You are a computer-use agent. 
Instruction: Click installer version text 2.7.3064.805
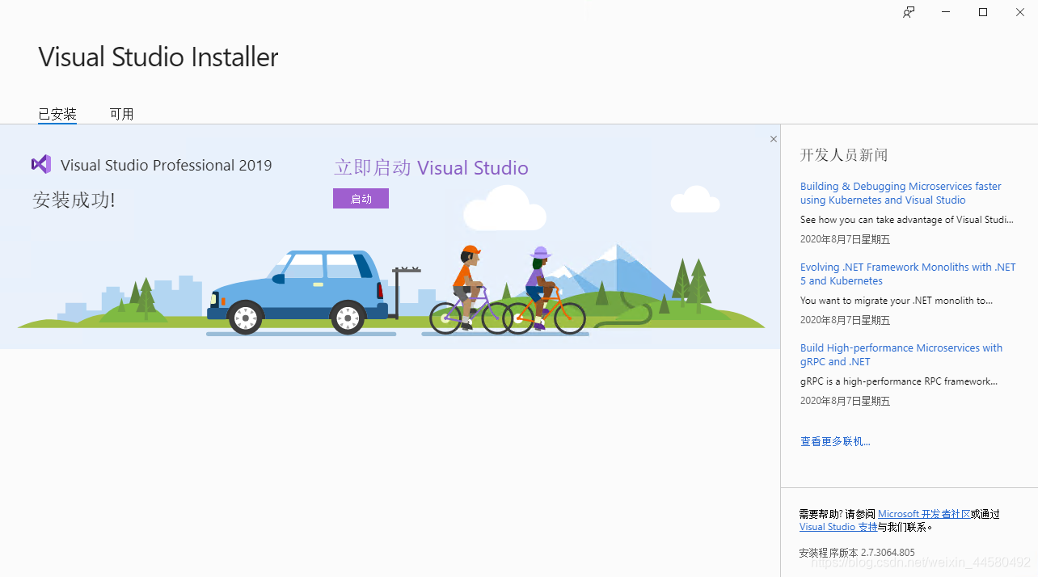(x=888, y=553)
